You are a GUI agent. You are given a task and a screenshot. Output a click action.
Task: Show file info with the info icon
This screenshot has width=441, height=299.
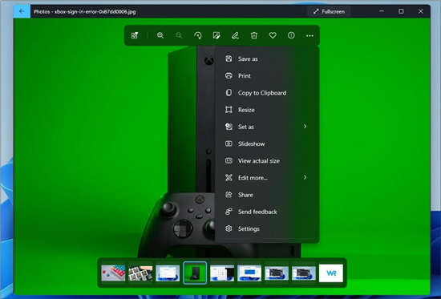[x=291, y=35]
